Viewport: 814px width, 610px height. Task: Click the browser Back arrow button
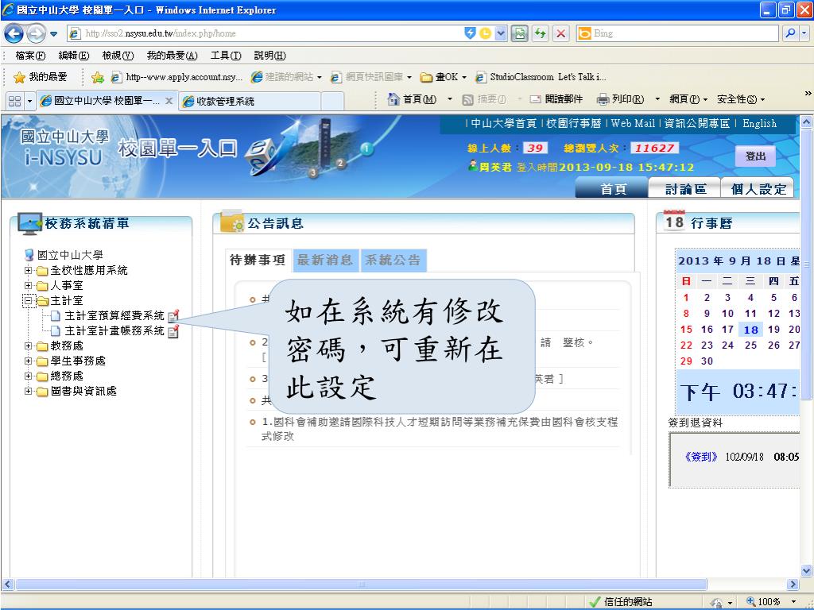pyautogui.click(x=14, y=33)
